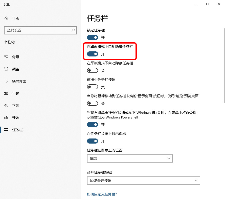Open the 字体 settings page
This screenshot has width=225, height=199.
coord(16,105)
